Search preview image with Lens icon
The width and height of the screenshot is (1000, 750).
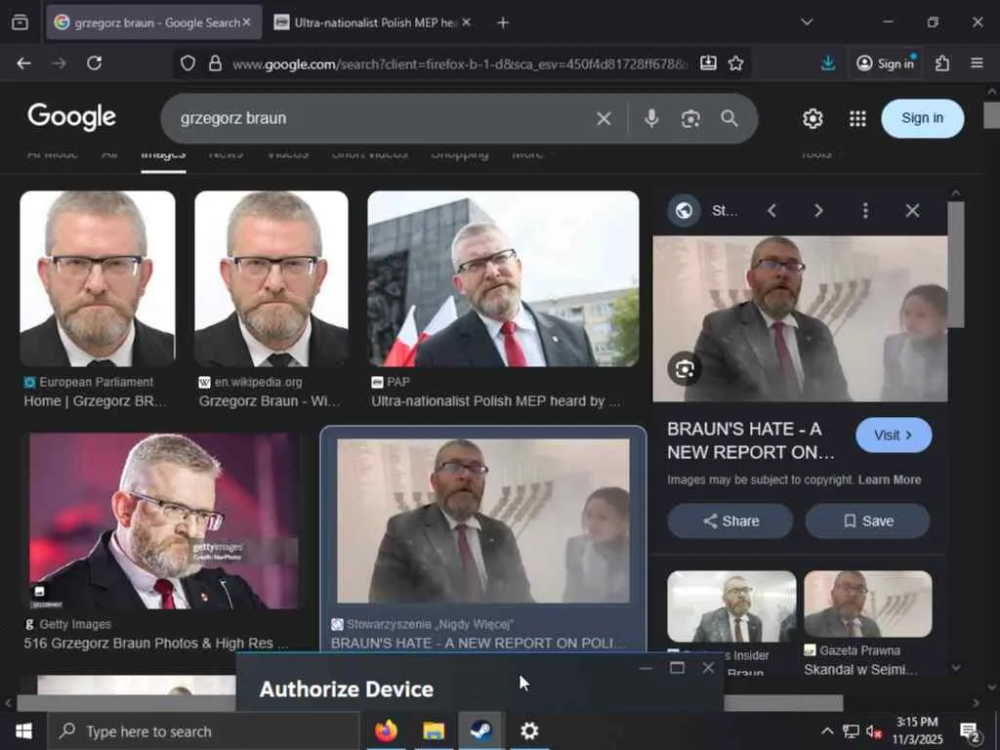click(x=685, y=368)
